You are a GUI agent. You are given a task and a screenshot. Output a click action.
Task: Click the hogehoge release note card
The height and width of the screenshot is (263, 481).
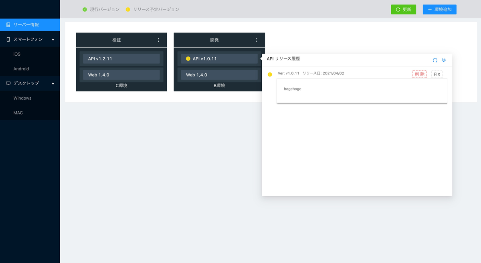362,90
